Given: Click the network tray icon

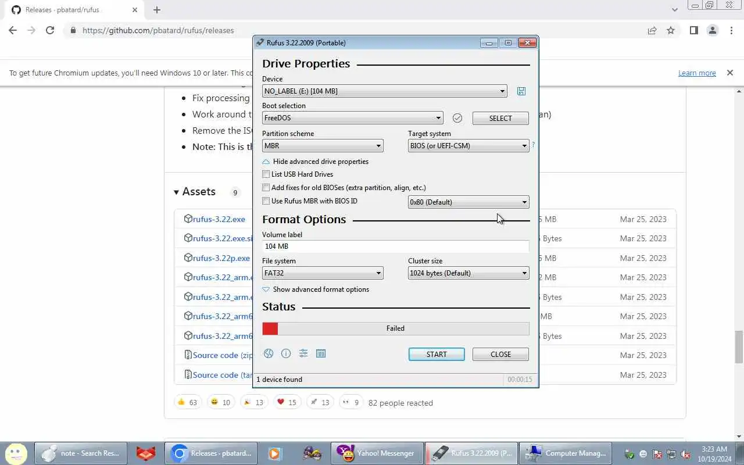Looking at the screenshot, I should point(671,454).
